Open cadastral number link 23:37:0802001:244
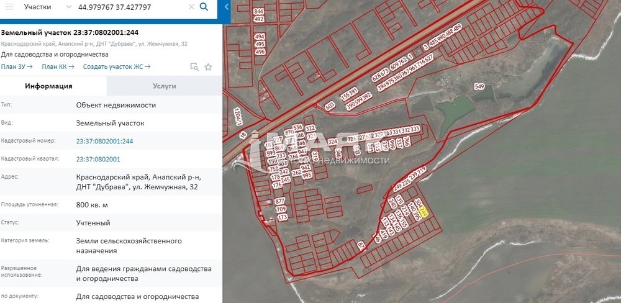Screen dimensions: 621x303 point(104,141)
